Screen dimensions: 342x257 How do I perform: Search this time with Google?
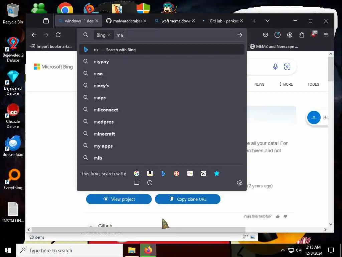pyautogui.click(x=137, y=174)
